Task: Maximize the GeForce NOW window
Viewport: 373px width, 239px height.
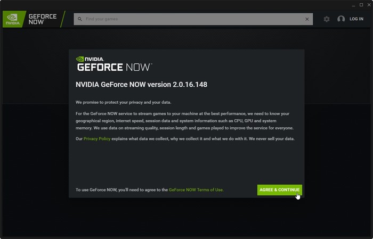Action: tap(361, 5)
